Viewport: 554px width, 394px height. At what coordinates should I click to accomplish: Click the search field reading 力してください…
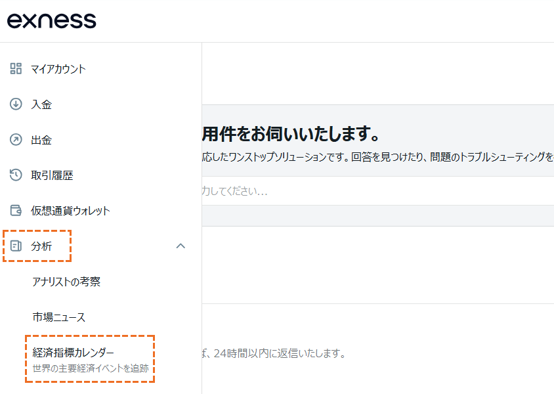click(x=377, y=191)
